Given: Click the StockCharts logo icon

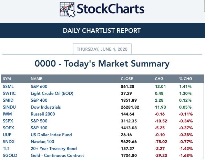Looking at the screenshot, I should click(68, 10).
